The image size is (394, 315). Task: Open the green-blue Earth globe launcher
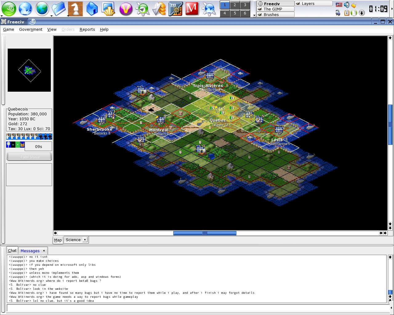coord(42,8)
